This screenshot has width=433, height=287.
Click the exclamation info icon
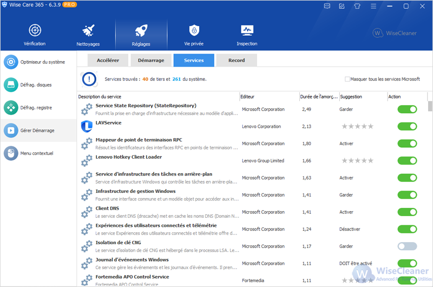tap(89, 79)
